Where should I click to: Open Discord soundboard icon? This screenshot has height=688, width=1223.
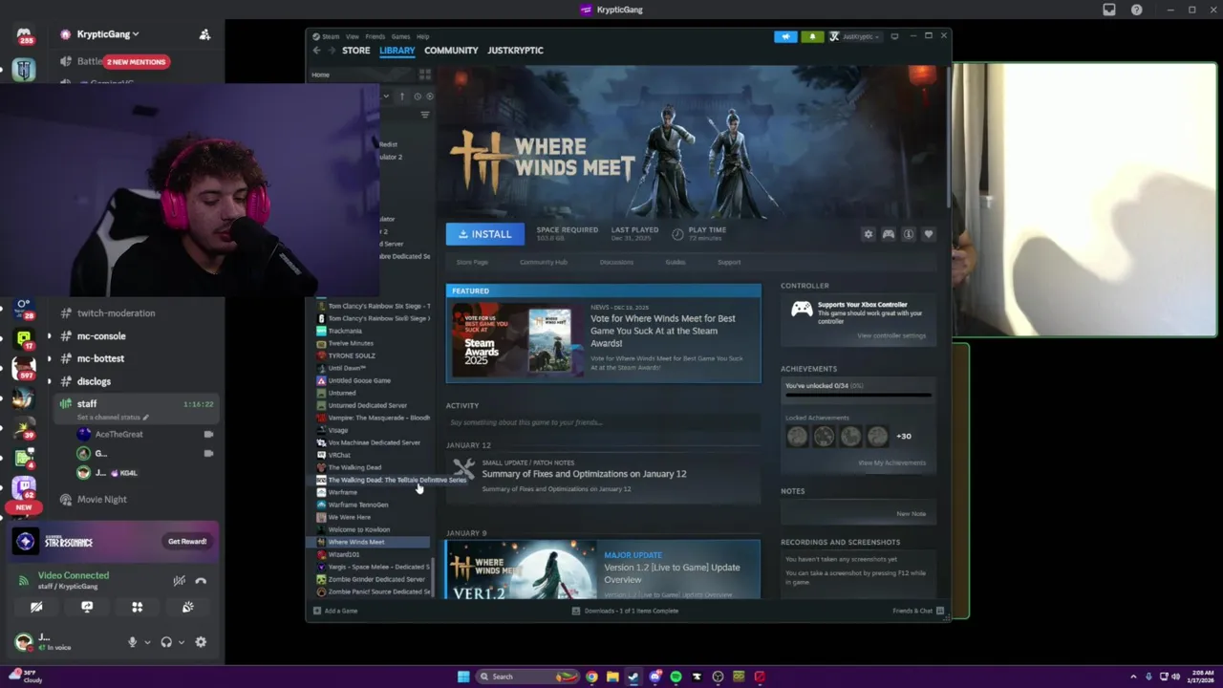[x=187, y=607]
